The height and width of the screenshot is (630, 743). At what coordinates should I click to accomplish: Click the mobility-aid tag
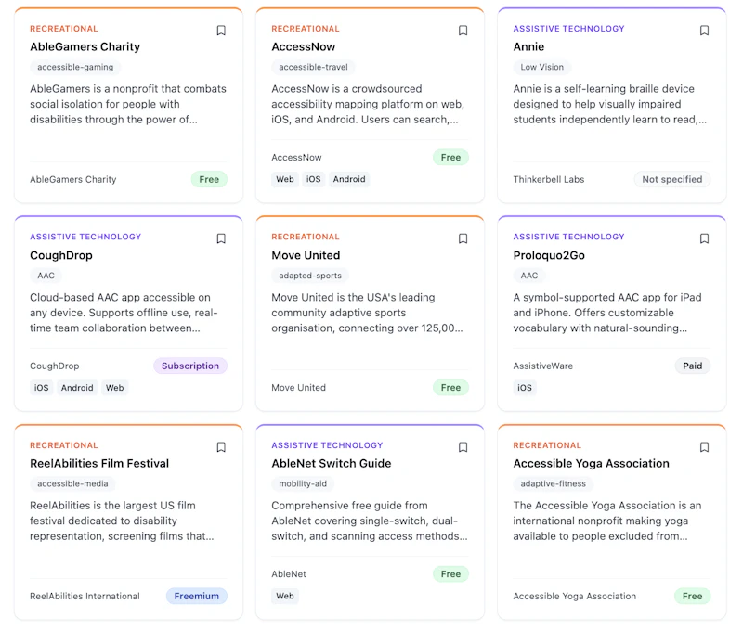pos(303,483)
